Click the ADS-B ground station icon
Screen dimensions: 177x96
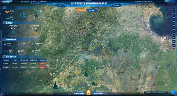click(x=5, y=44)
